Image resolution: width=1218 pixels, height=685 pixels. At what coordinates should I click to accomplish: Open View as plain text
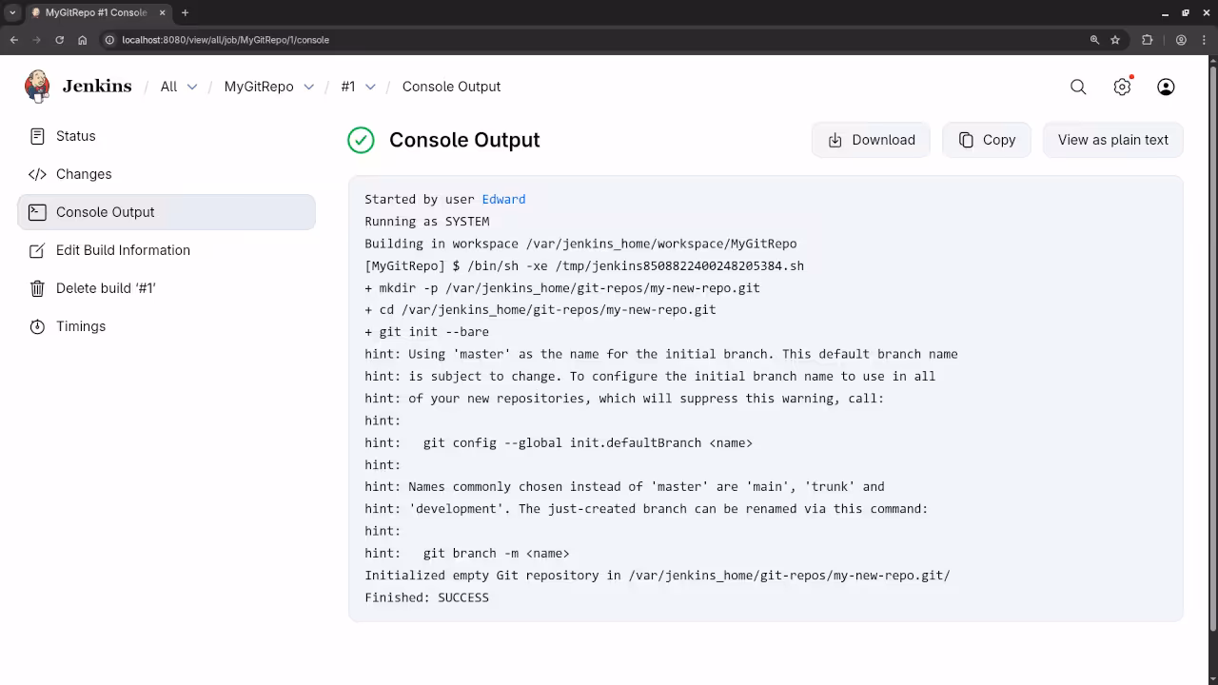click(1112, 140)
